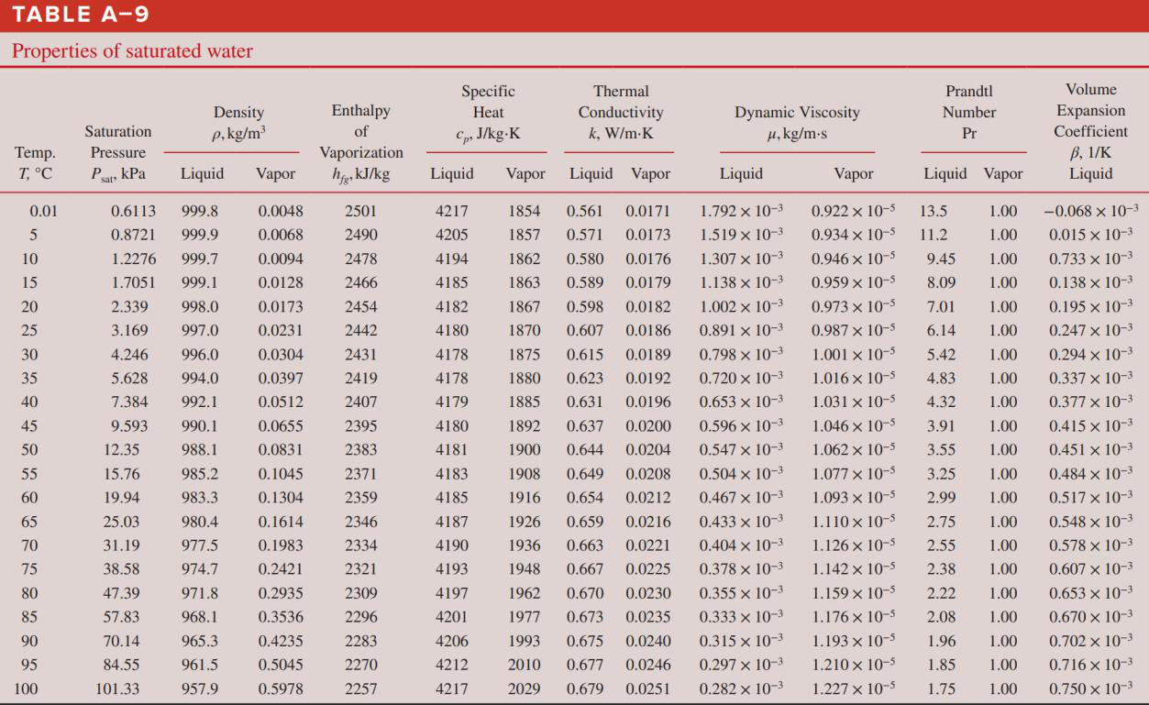The width and height of the screenshot is (1149, 705).
Task: Select vapor conductivity 0.0204
Action: (648, 451)
